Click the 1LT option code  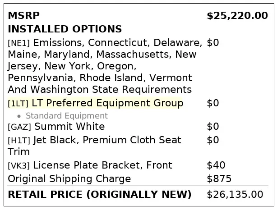tap(18, 103)
